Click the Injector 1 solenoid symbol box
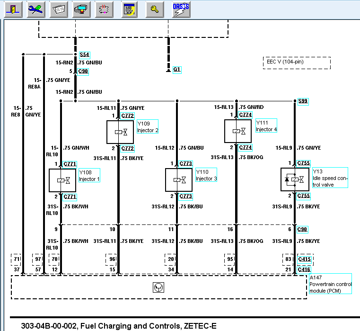The image size is (360, 331). [x=62, y=180]
